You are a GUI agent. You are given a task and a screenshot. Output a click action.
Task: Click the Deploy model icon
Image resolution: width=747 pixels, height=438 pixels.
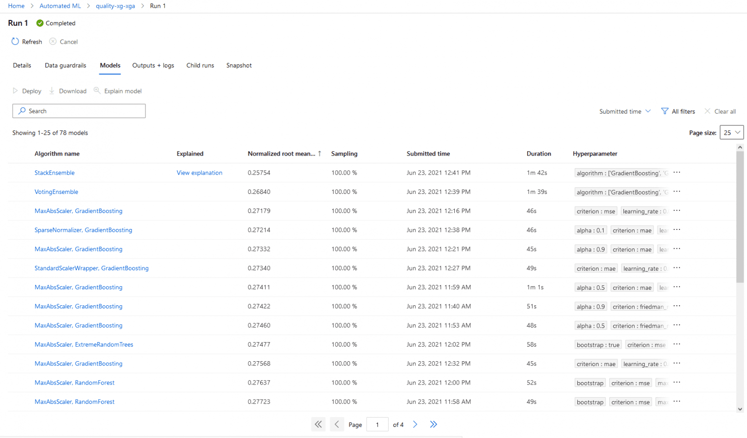(16, 91)
